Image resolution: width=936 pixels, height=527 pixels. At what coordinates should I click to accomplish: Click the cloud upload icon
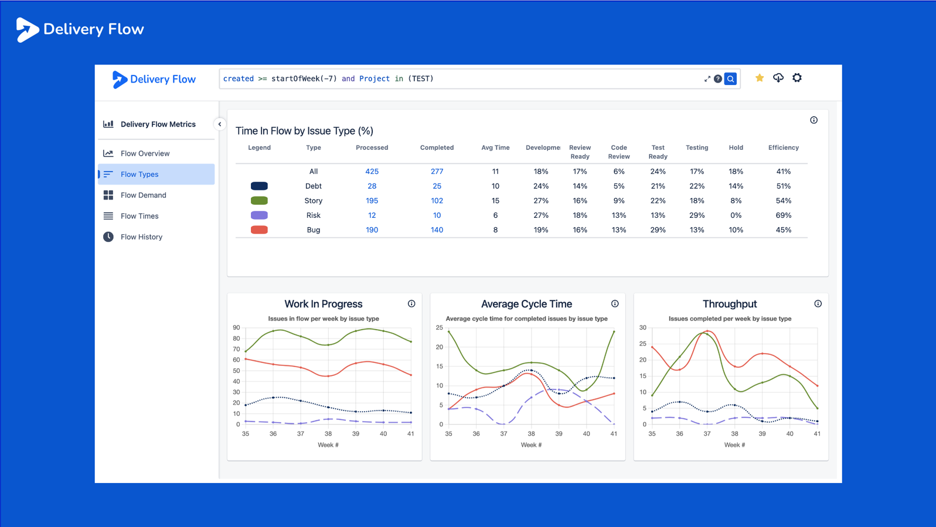778,78
